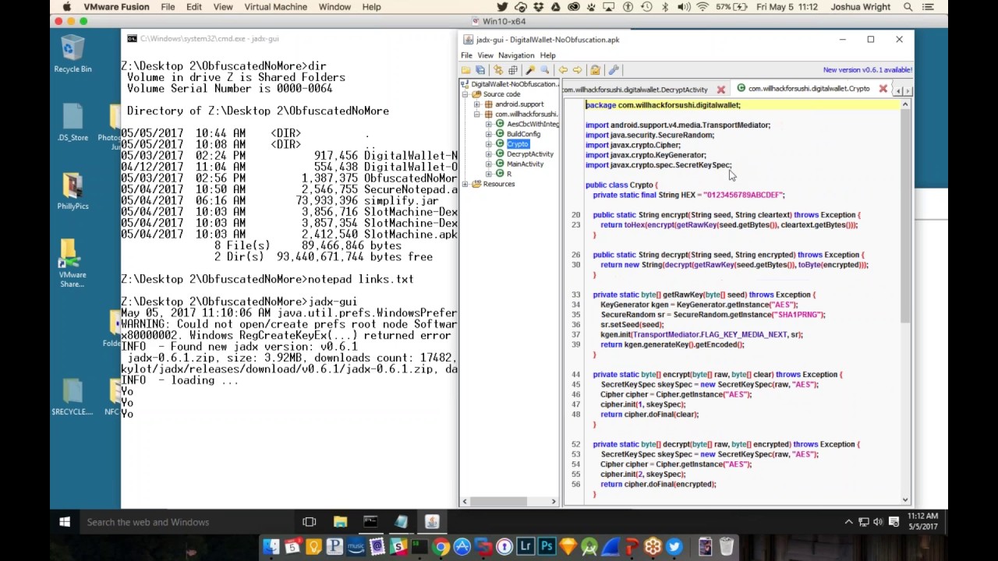Open Lightroom from the Dock
Viewport: 998px width, 561px height.
click(526, 547)
